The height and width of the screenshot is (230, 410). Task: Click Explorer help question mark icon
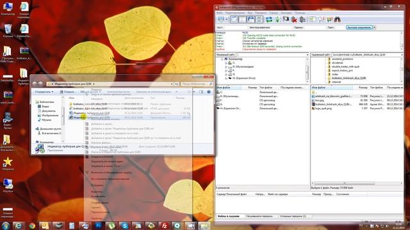coord(209,92)
